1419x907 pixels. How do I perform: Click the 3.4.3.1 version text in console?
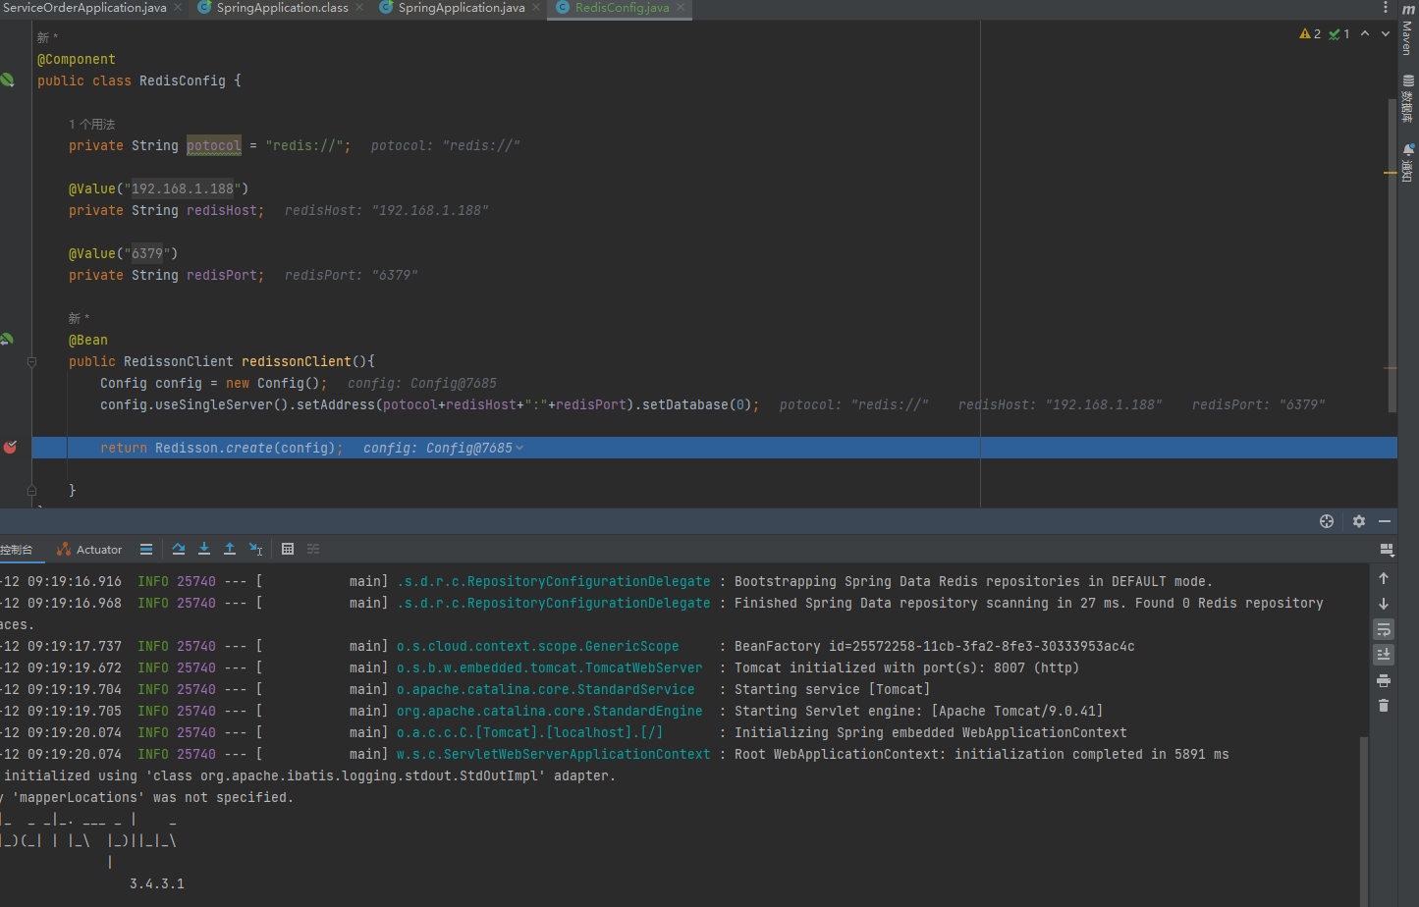[157, 884]
